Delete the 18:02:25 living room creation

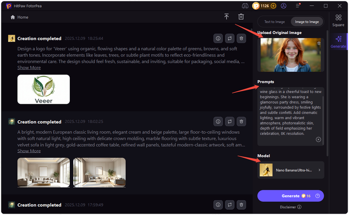click(241, 121)
